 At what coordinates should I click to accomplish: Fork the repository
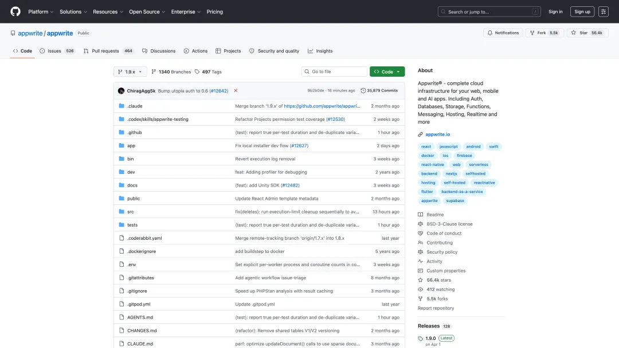coord(545,33)
